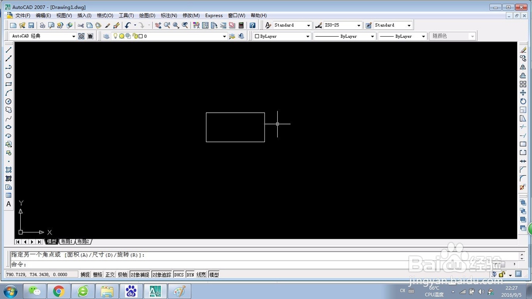
Task: Expand the layer list dropdown
Action: pos(225,36)
